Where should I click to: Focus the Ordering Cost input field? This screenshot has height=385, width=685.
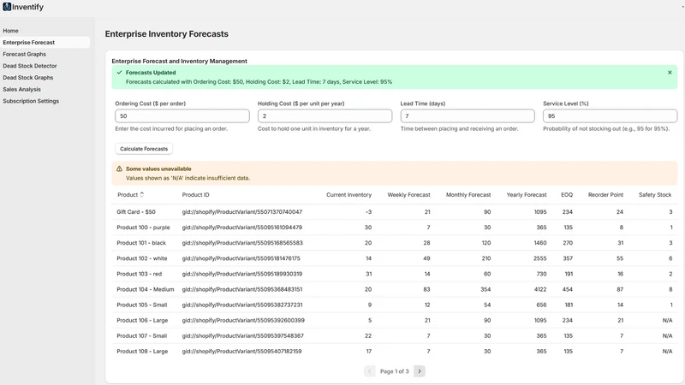182,116
